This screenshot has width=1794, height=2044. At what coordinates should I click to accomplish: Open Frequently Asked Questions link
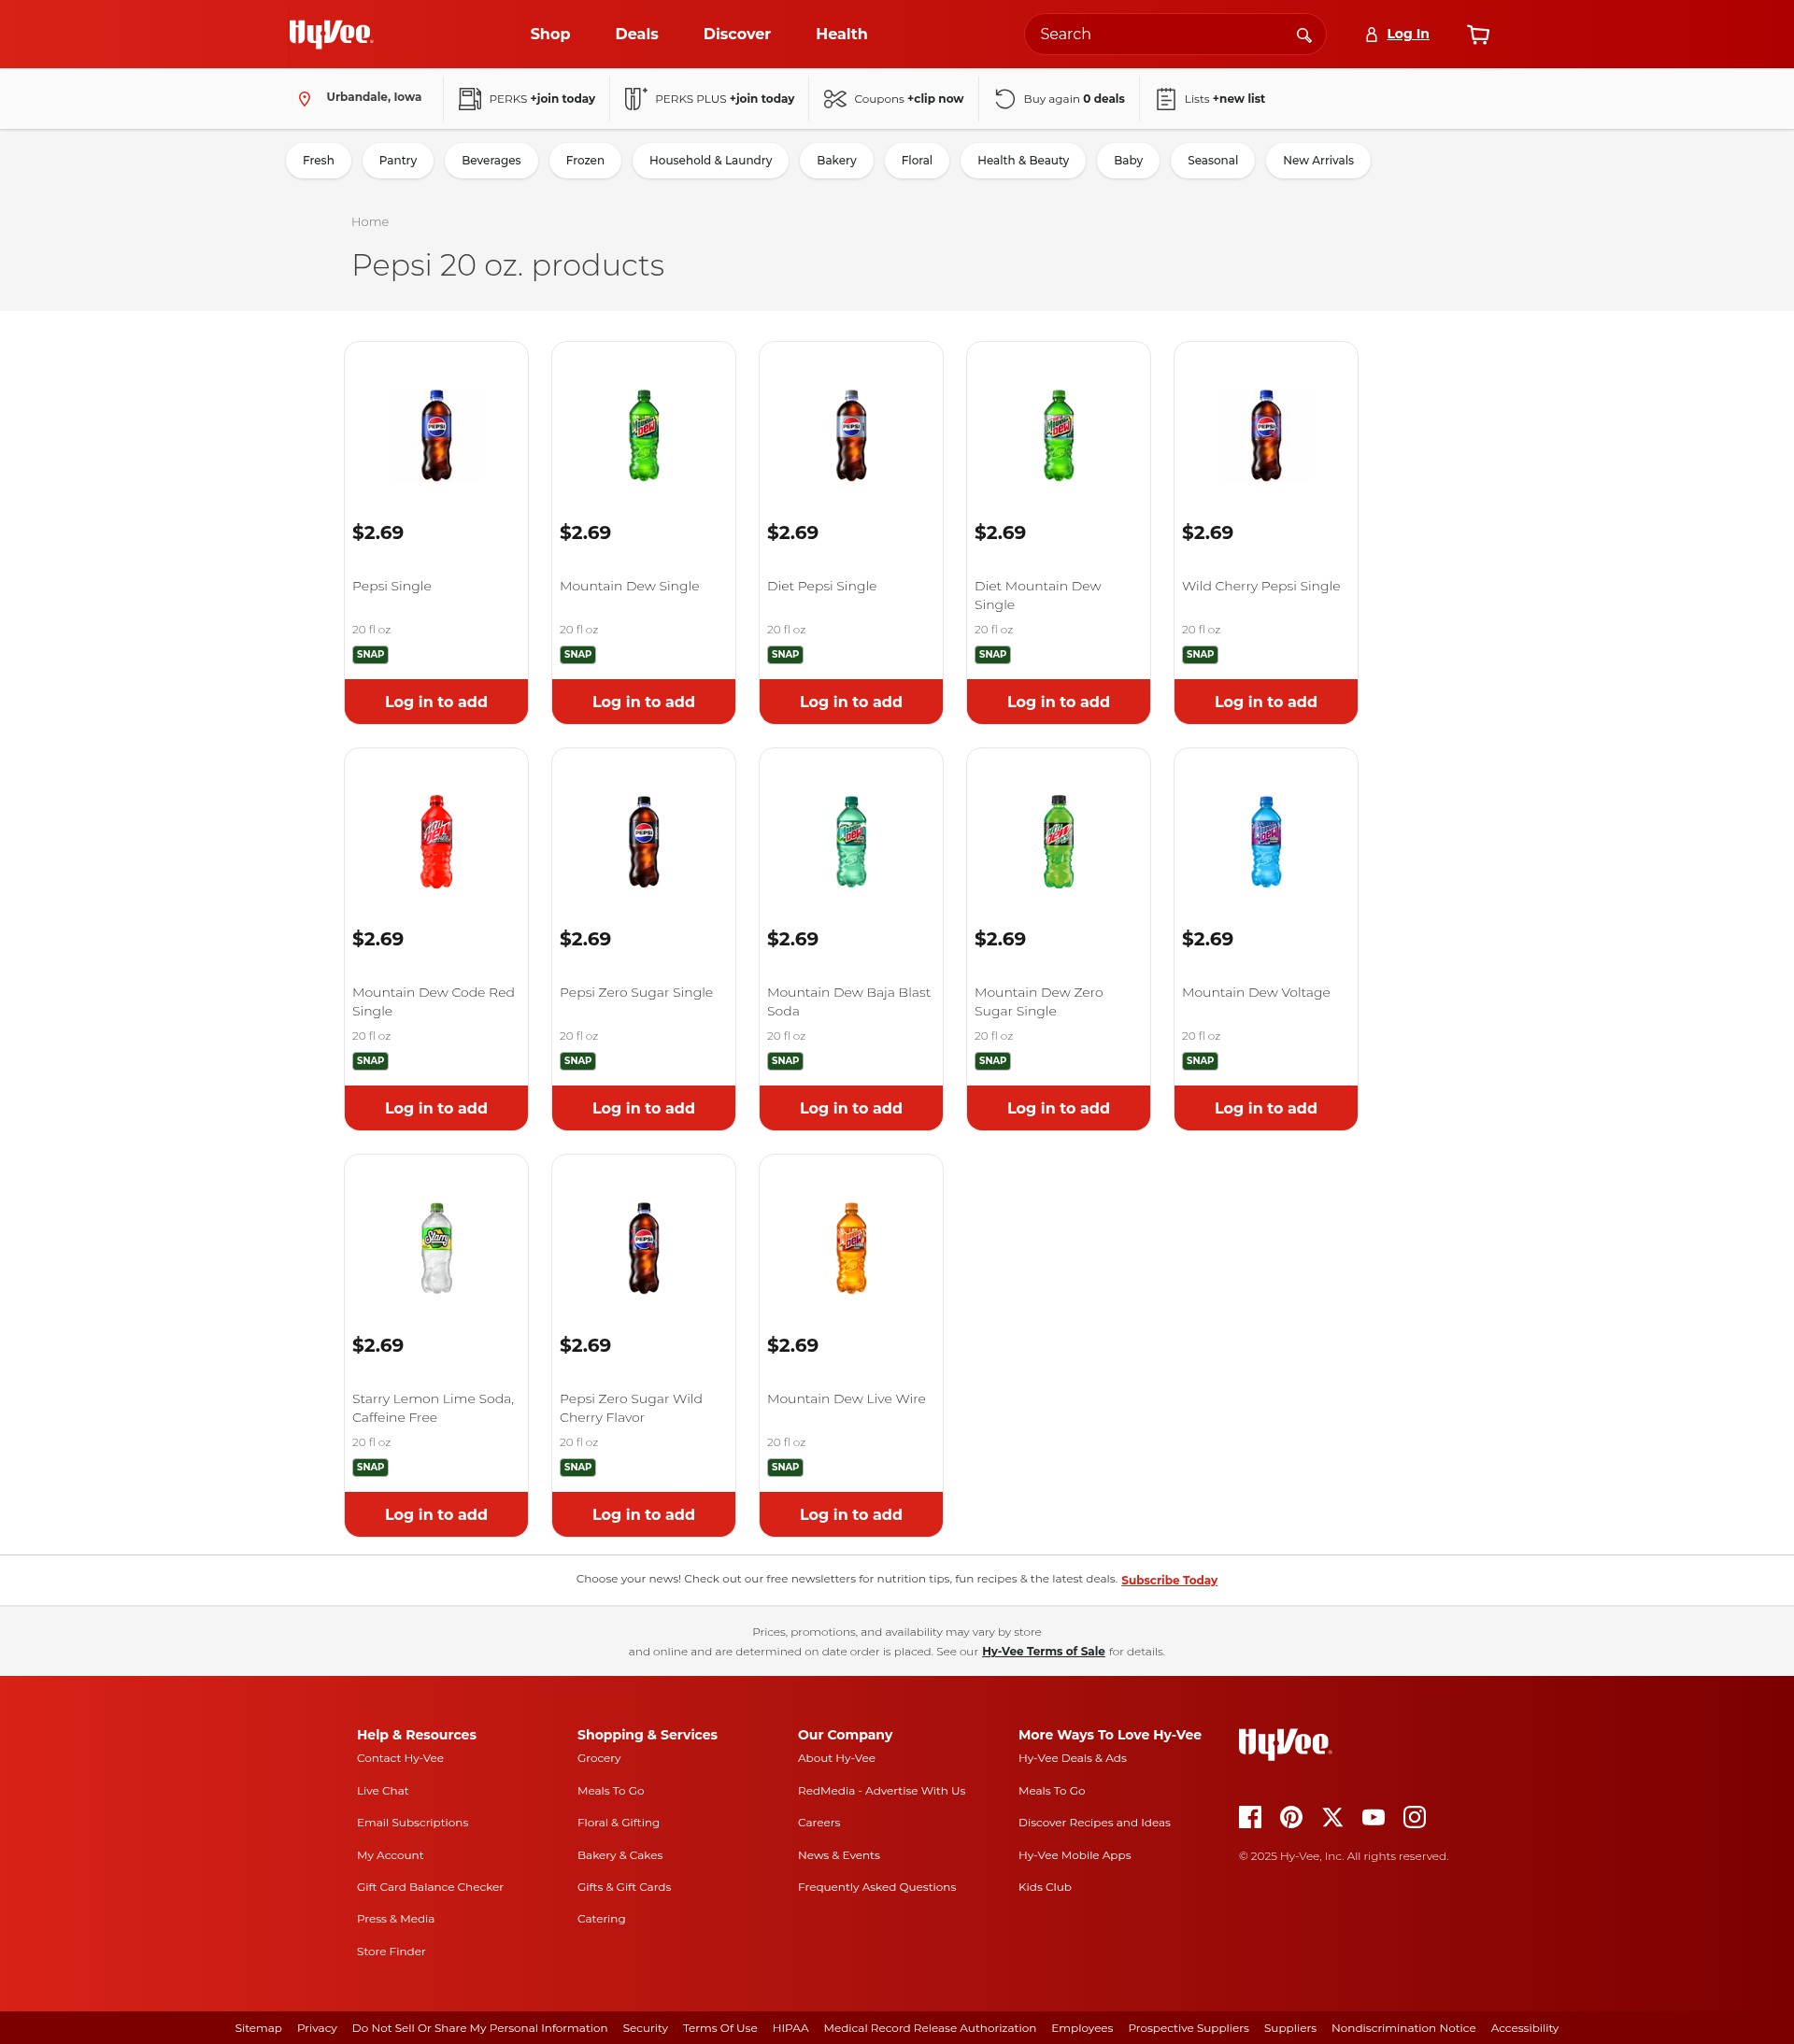(877, 1887)
